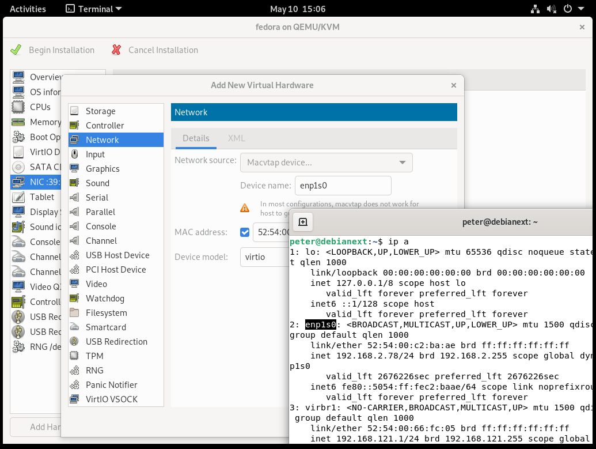596x449 pixels.
Task: Select the Video Q entry in VM sidebar
Action: tap(36, 287)
